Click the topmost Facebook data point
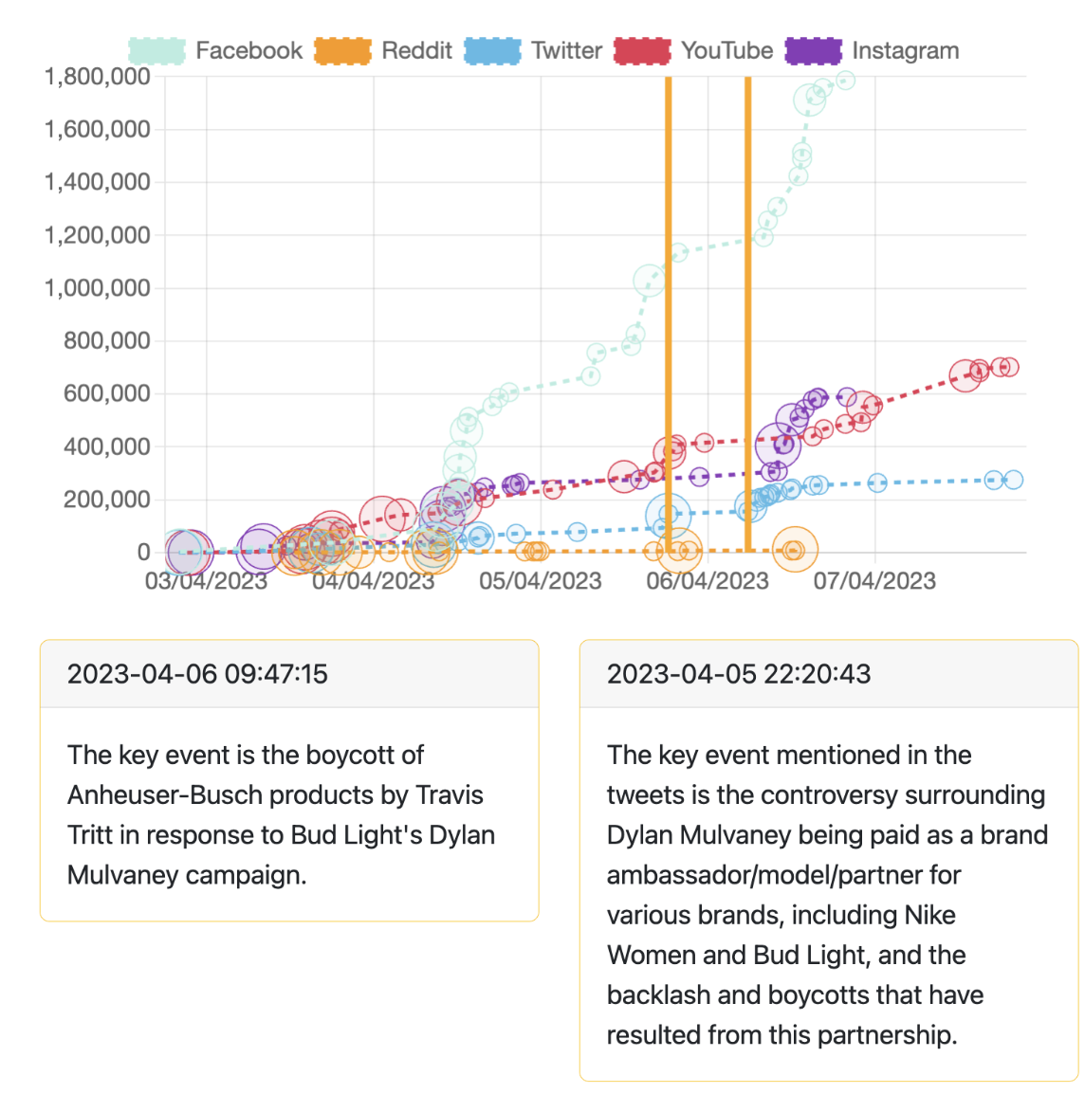Viewport: 1085px width, 1094px height. point(845,81)
